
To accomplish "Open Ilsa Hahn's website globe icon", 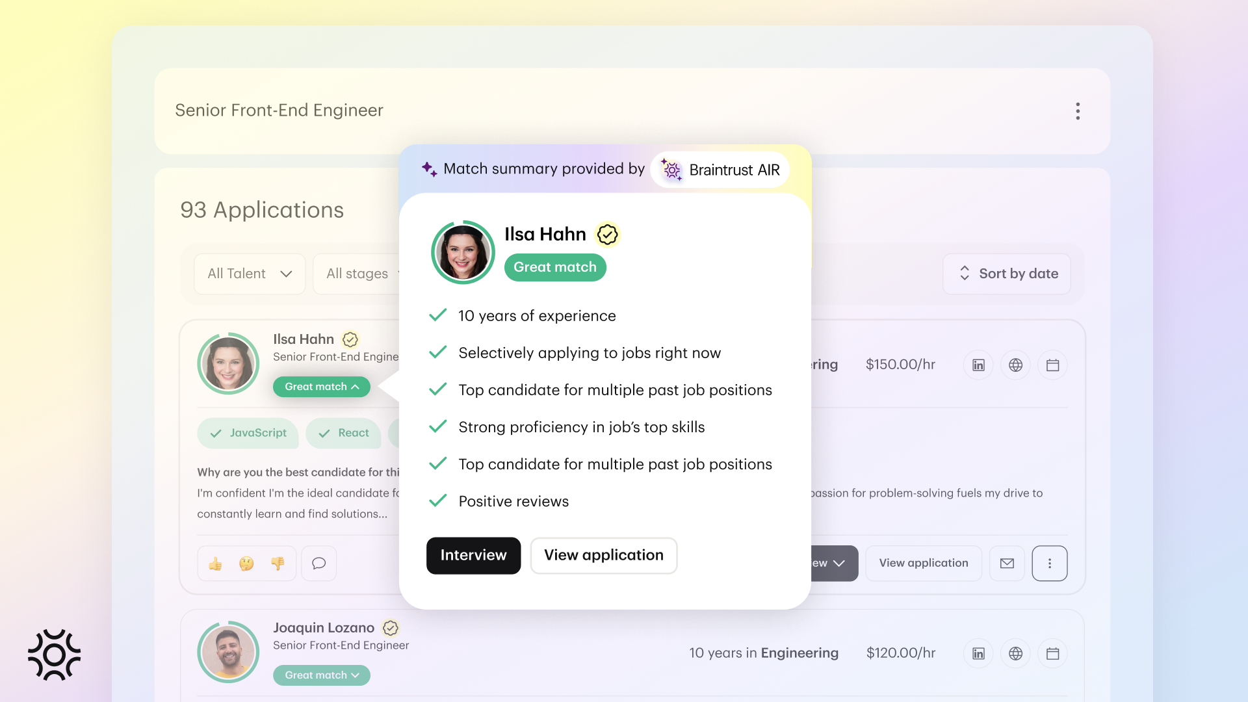I will click(1015, 365).
